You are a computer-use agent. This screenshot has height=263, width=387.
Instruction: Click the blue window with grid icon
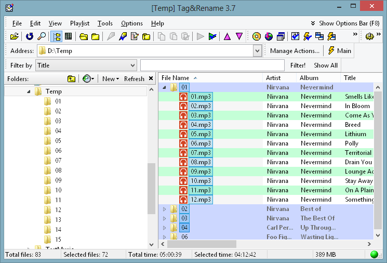tap(281, 36)
